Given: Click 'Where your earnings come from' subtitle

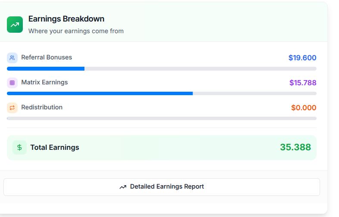Looking at the screenshot, I should click(76, 31).
